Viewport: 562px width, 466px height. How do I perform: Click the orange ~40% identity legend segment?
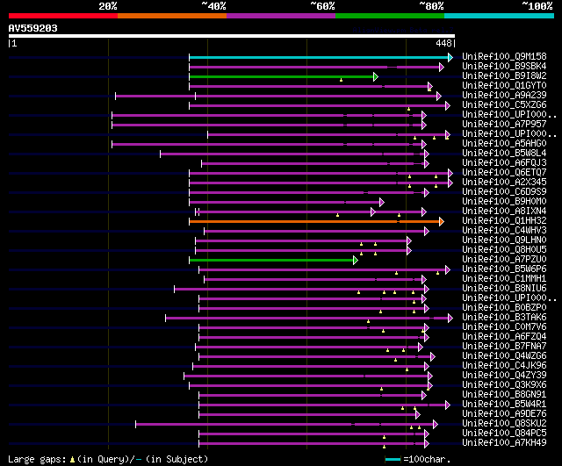[172, 16]
